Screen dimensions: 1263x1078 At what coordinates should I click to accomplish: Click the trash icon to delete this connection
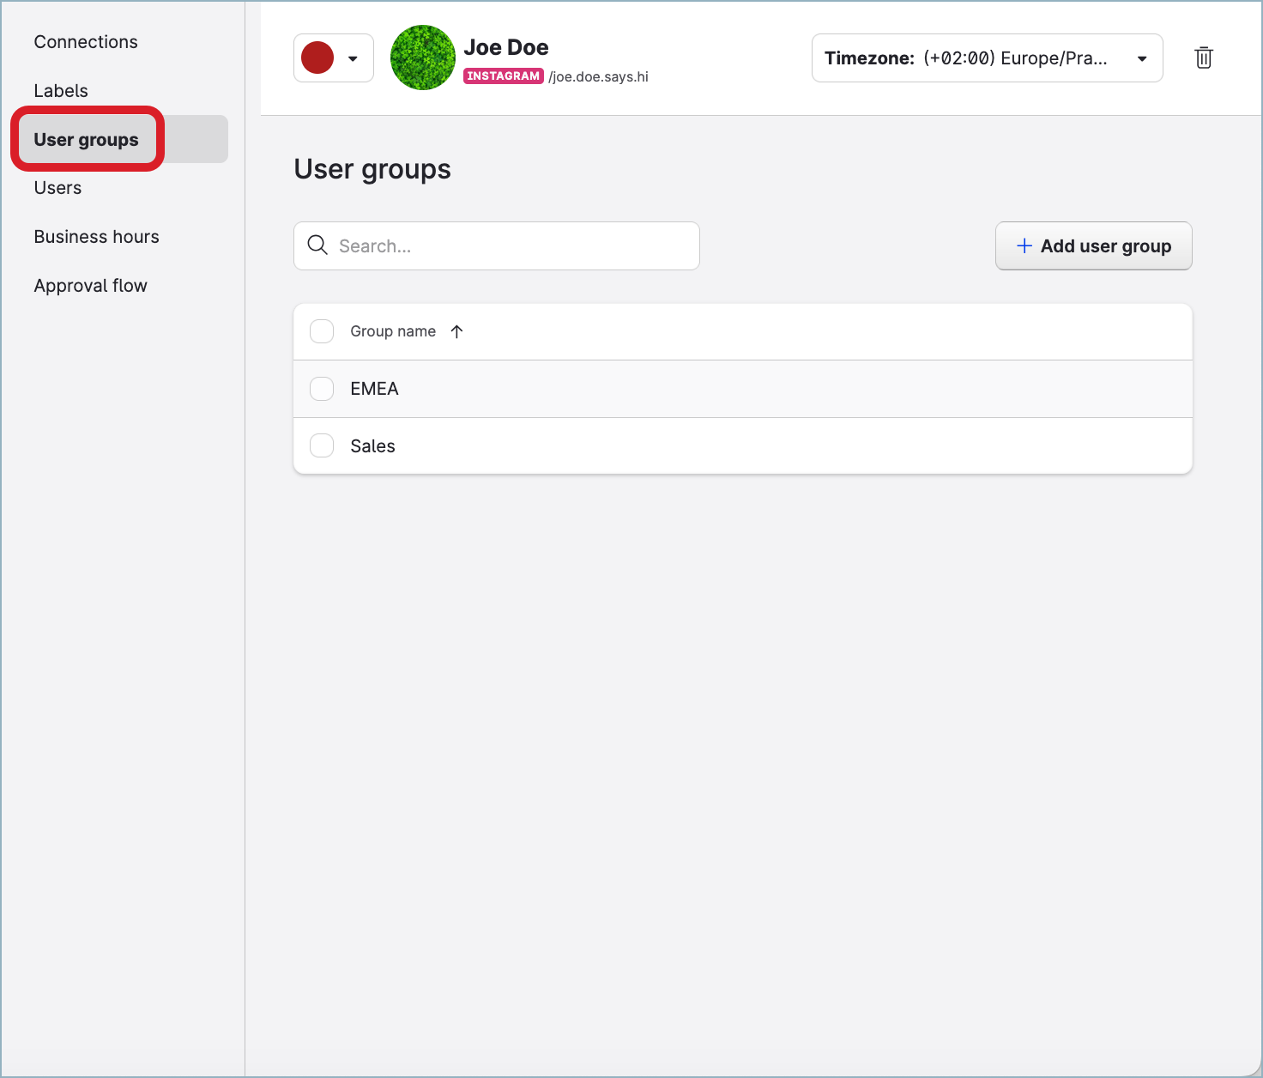tap(1203, 58)
